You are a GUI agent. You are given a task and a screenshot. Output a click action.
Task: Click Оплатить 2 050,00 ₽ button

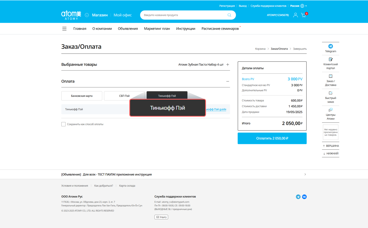[272, 138]
